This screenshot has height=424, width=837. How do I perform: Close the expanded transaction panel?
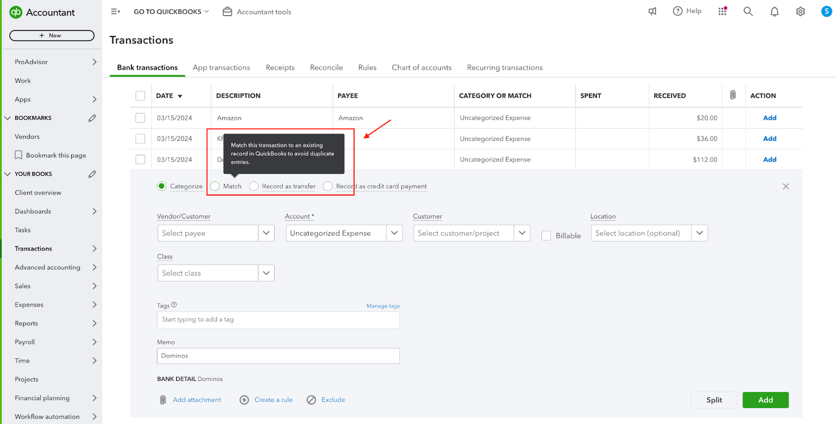click(786, 186)
